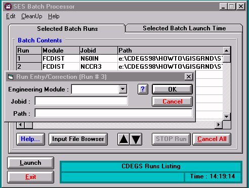Click the path cell of run 2
The width and height of the screenshot is (249, 188).
tap(170, 67)
